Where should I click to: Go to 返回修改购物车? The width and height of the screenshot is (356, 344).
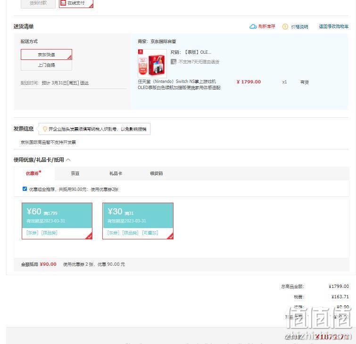coord(333,26)
